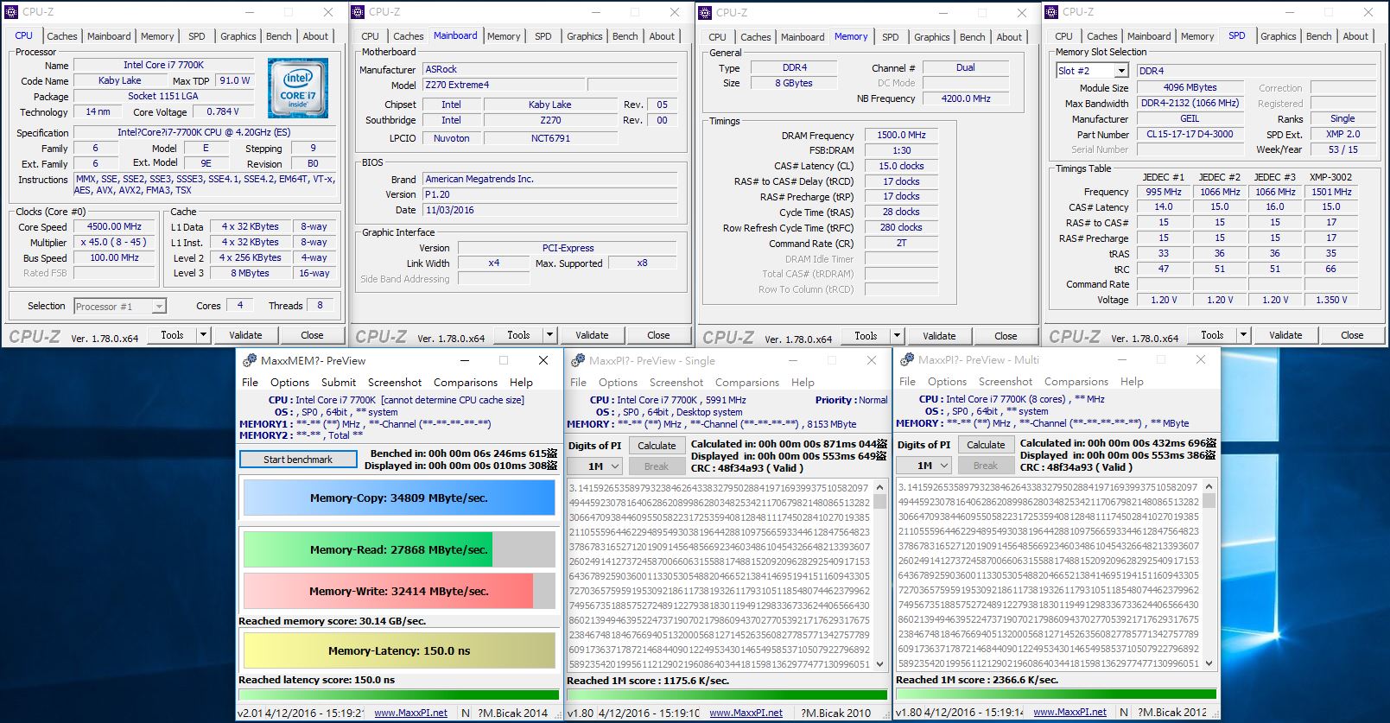Open www.MaxxPI.net link in MaxxPI Multi
1390x723 pixels.
point(1069,712)
